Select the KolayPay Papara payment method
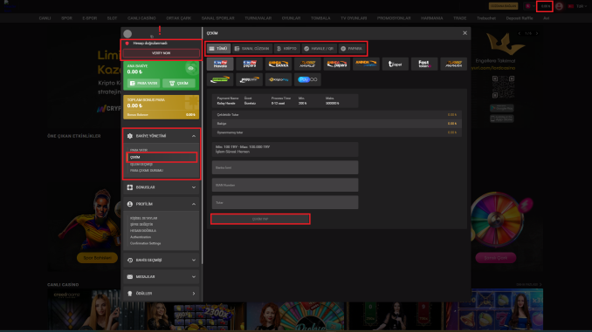The image size is (592, 332). click(x=250, y=64)
